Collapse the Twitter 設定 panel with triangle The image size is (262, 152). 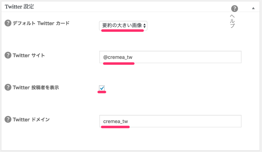click(253, 8)
